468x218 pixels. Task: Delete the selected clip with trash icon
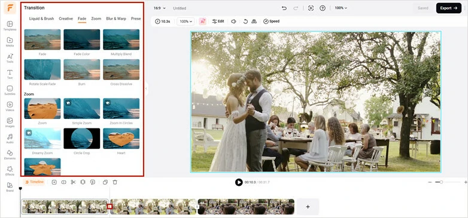pos(115,182)
